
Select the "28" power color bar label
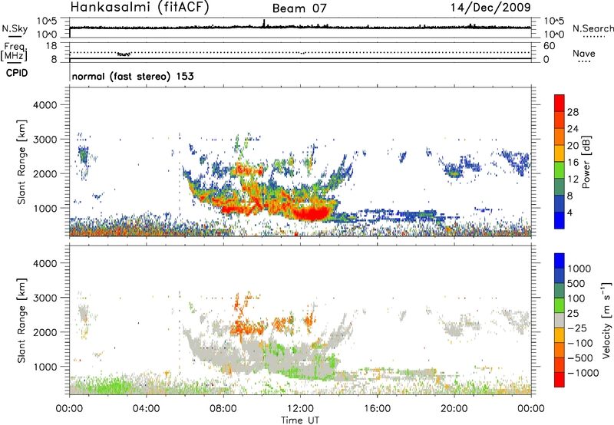pos(573,112)
